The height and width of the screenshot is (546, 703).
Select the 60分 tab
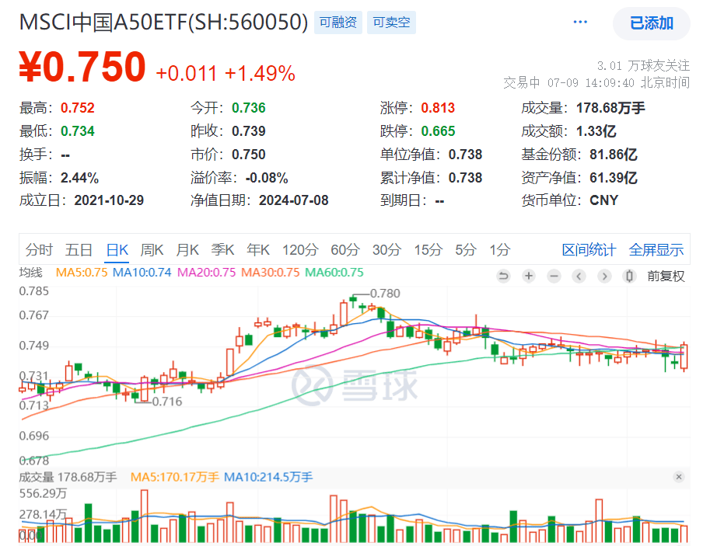pos(345,249)
